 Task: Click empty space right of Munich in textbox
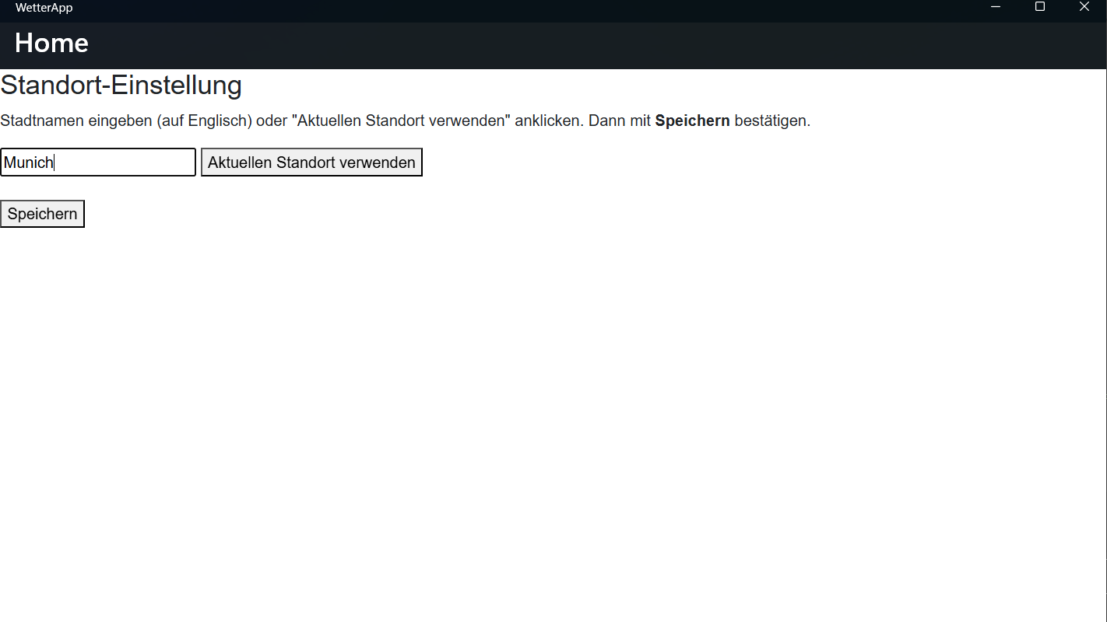[125, 162]
